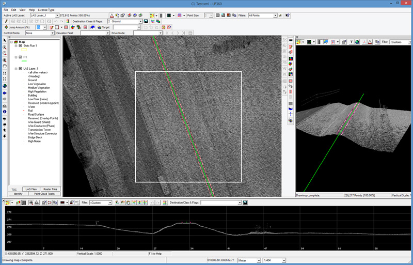Open the Control Points None dropdown
This screenshot has height=265, width=413.
click(52, 33)
